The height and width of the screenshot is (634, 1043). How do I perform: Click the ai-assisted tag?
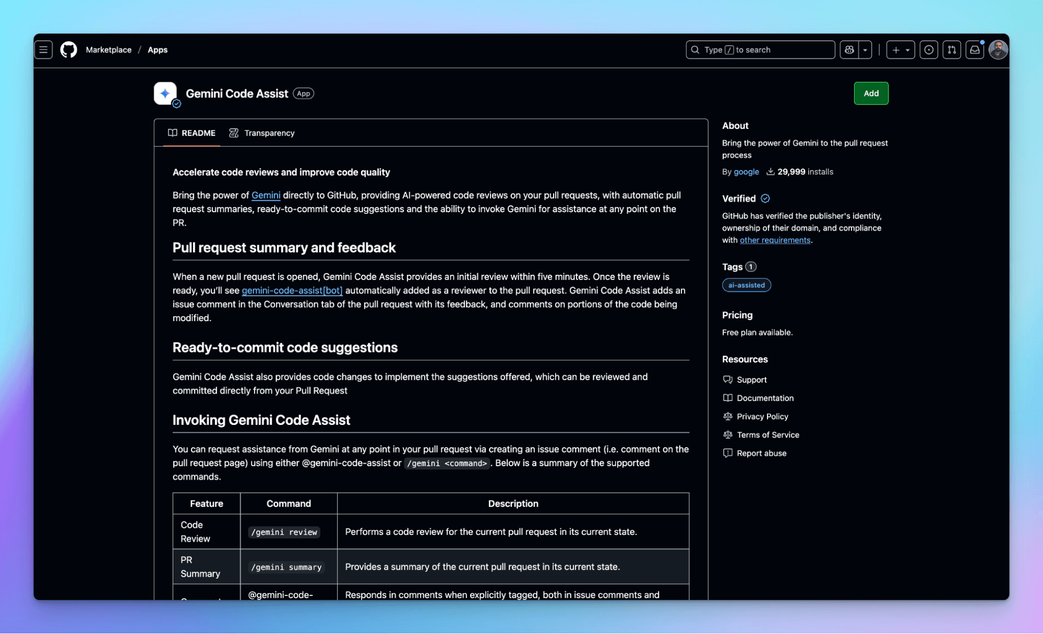[746, 285]
